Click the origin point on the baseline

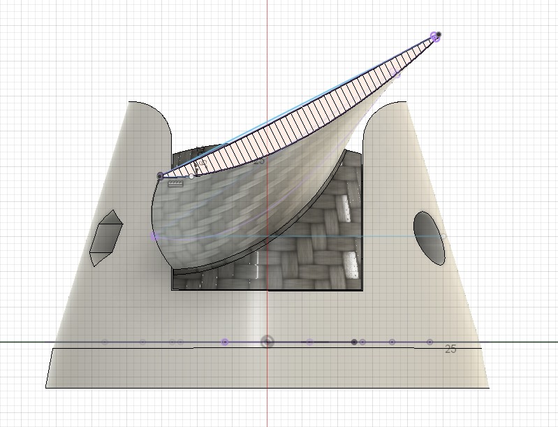point(267,342)
